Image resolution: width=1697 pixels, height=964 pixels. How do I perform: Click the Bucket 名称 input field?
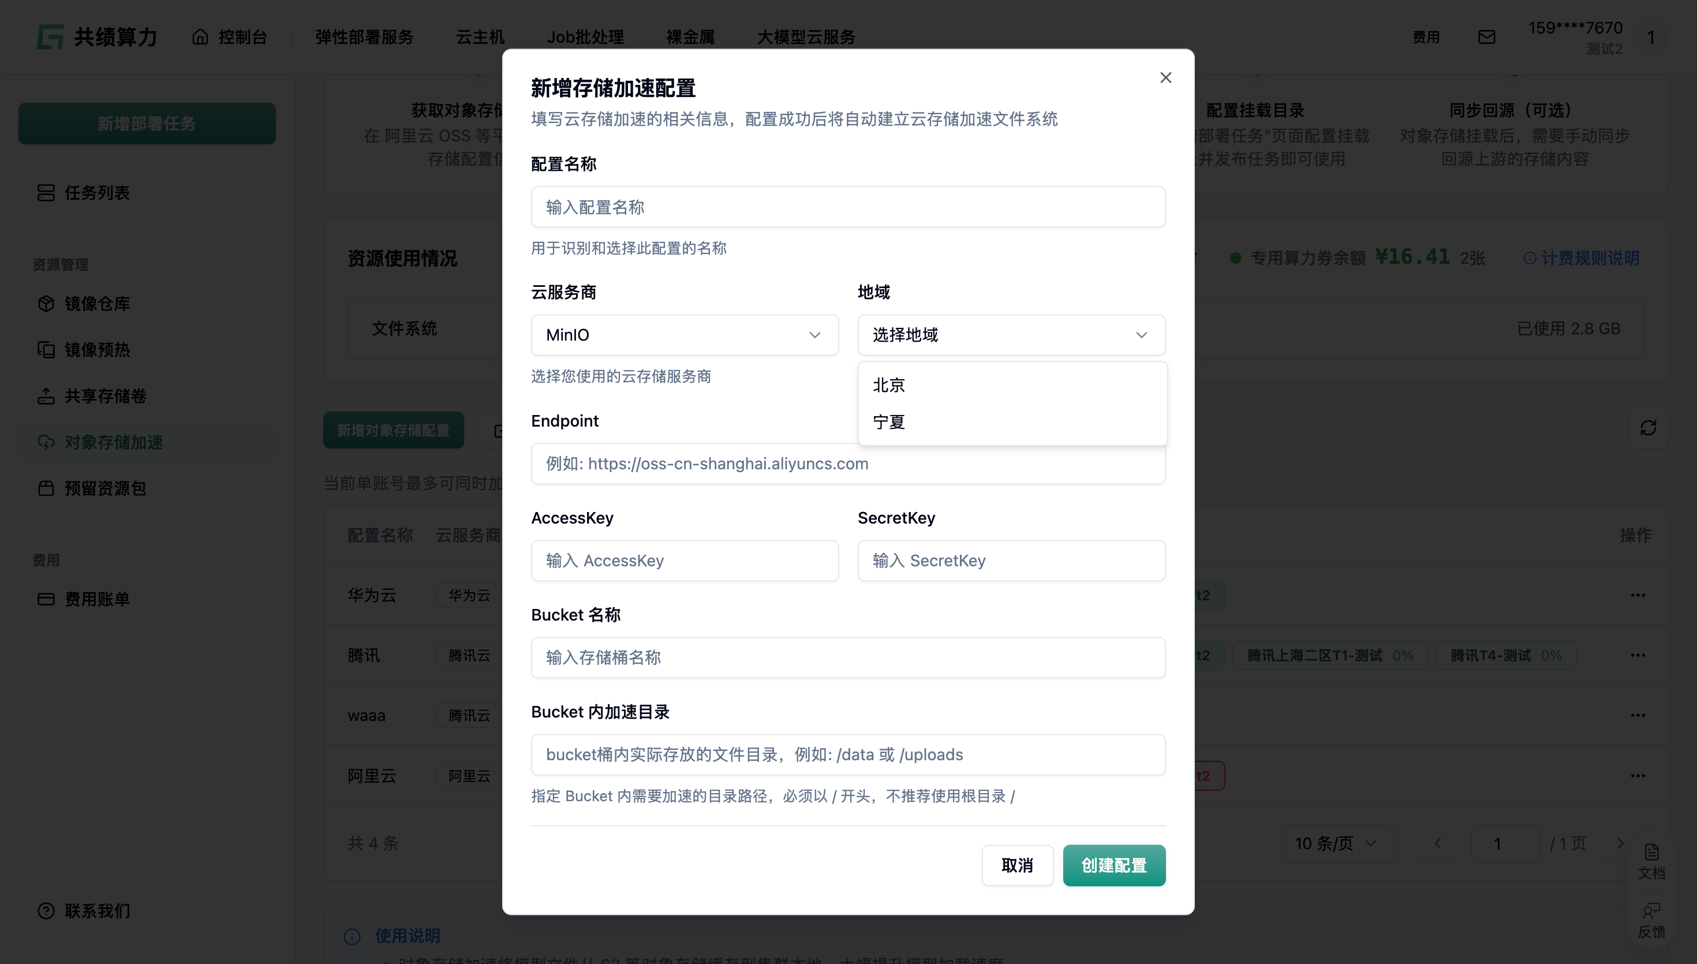pyautogui.click(x=848, y=657)
